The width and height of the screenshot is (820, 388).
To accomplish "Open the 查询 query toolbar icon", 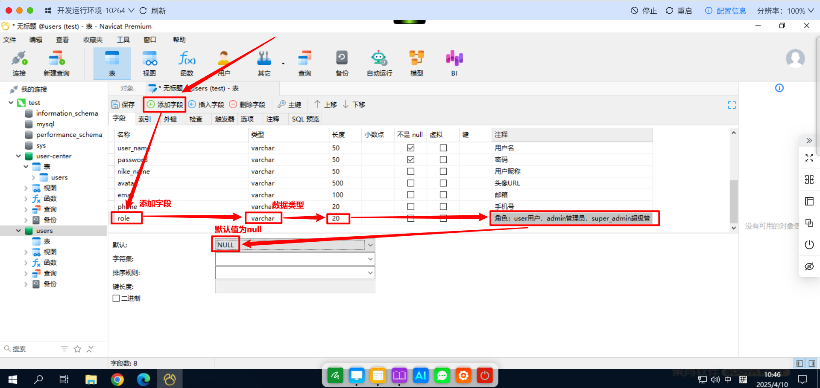I will coord(305,63).
